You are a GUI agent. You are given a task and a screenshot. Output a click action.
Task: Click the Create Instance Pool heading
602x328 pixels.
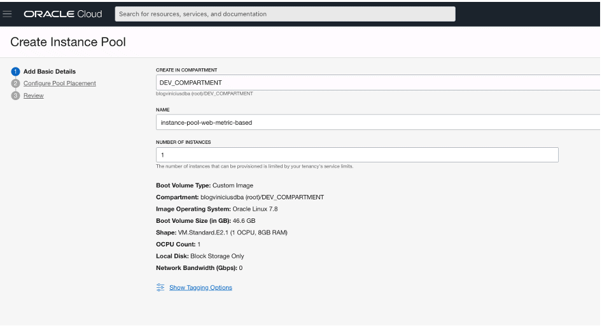[68, 42]
